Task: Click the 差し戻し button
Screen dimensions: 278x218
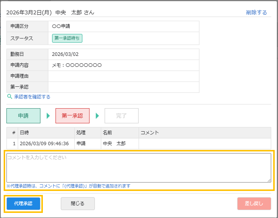Action: 254,204
